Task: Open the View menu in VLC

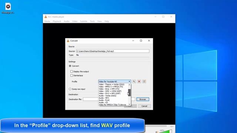Action: click(100, 21)
